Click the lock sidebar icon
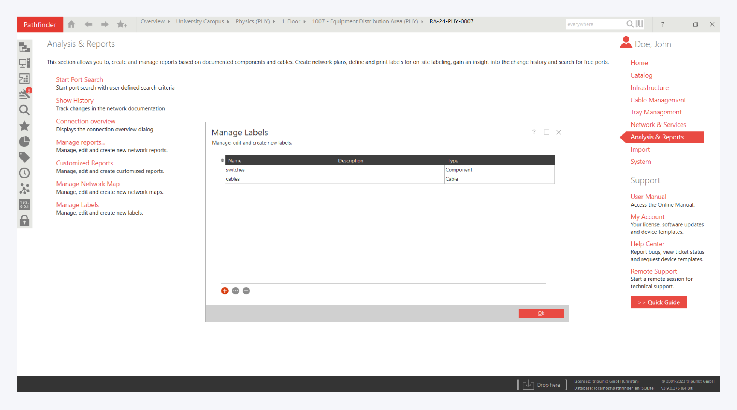737x410 pixels. click(24, 220)
